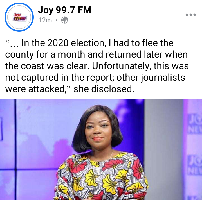Viewport: 202px width, 200px height.
Task: Tap the Joy 99.7 logo inside avatar
Action: tap(20, 17)
